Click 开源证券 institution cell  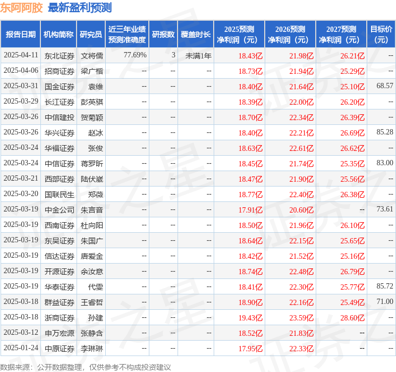[x=60, y=272]
